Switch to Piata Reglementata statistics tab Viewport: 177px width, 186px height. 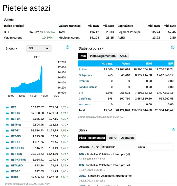pos(103,56)
